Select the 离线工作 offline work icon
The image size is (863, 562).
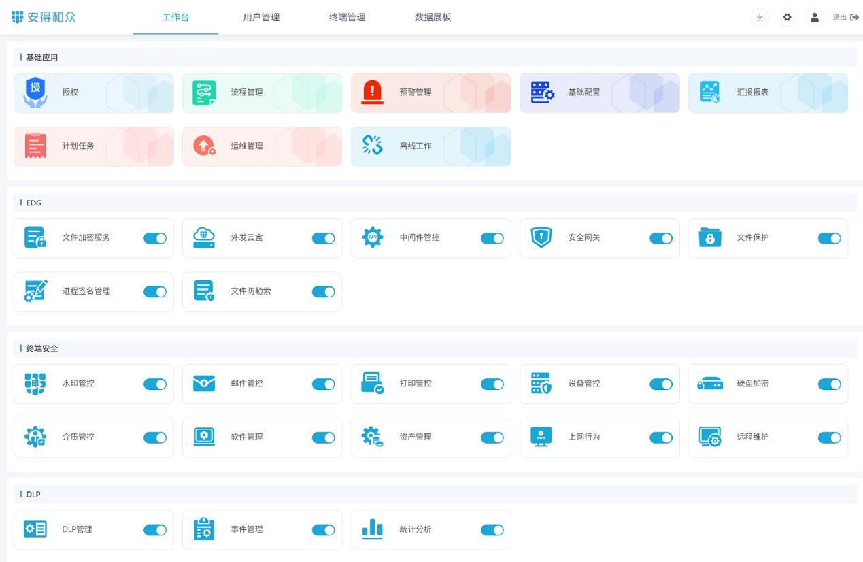tap(372, 146)
